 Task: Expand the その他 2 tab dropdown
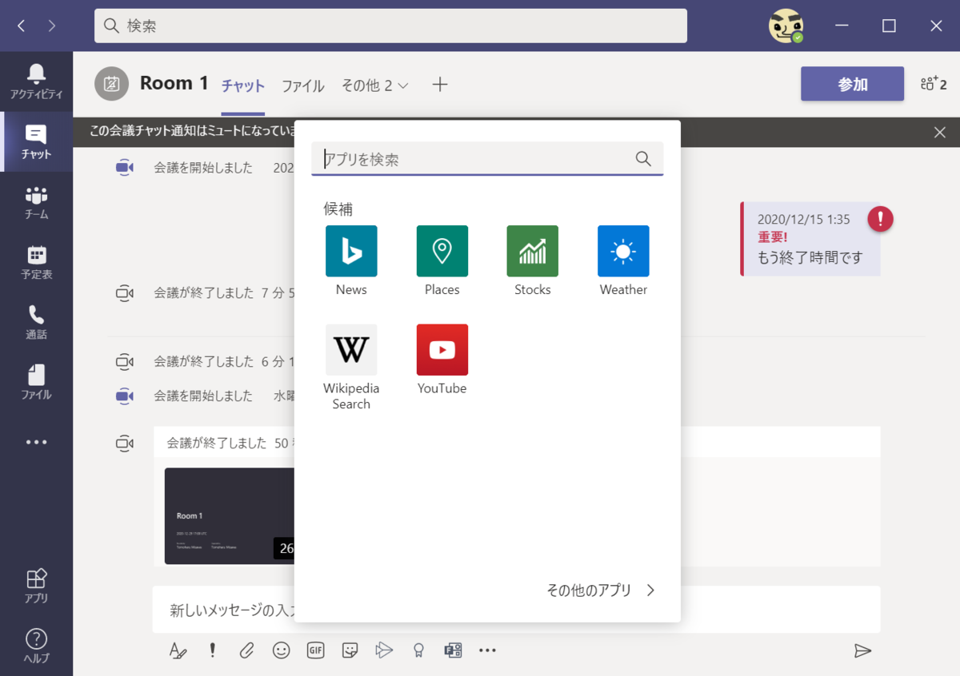[375, 85]
